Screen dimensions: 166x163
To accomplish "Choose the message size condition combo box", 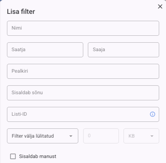I will point(43,136).
